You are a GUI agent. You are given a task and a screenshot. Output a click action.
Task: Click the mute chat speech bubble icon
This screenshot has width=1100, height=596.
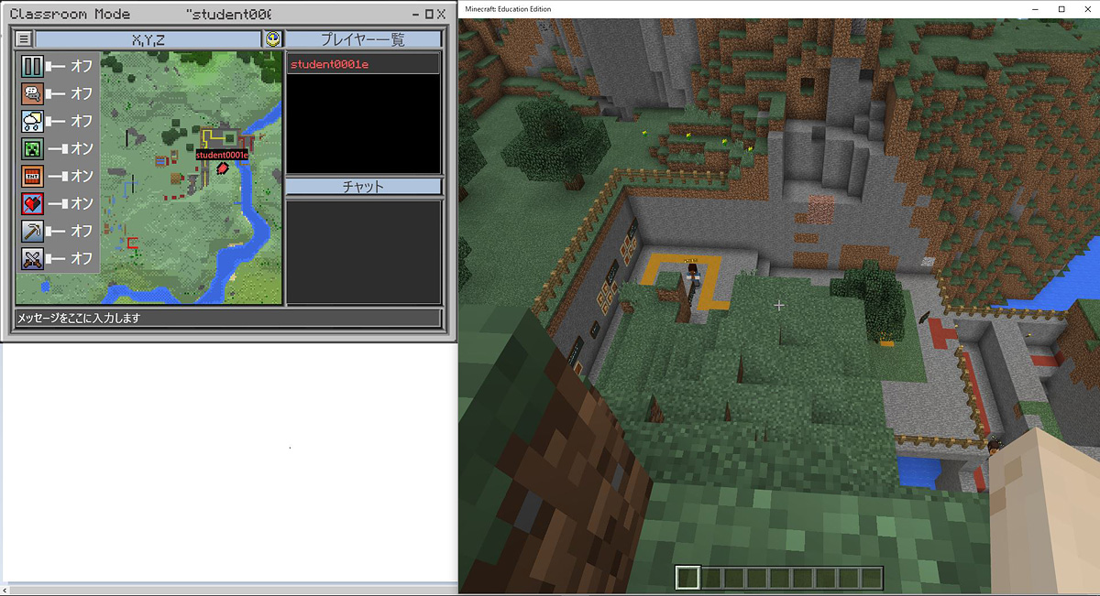pos(30,92)
